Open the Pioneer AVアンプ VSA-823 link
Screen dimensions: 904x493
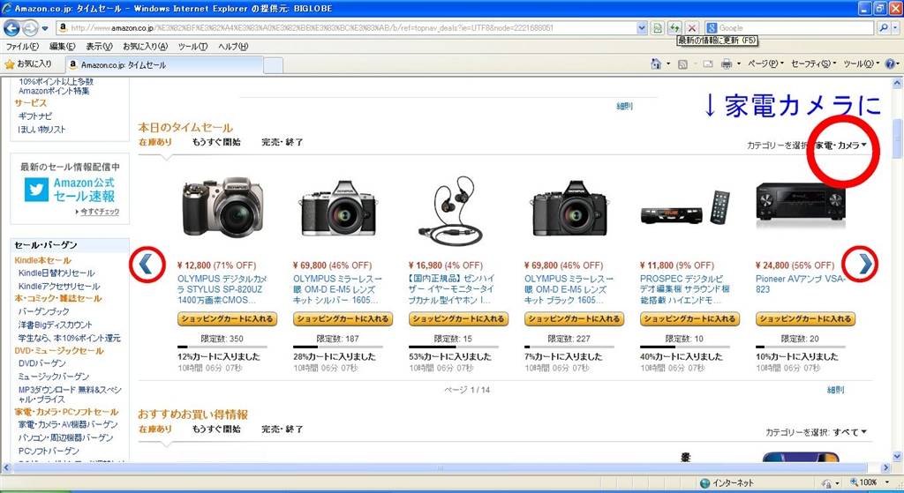pyautogui.click(x=801, y=284)
